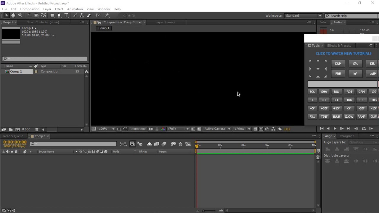This screenshot has height=213, width=379.
Task: Click the CLICK TO WATCH NEW TUTORIALS link
Action: coord(343,54)
